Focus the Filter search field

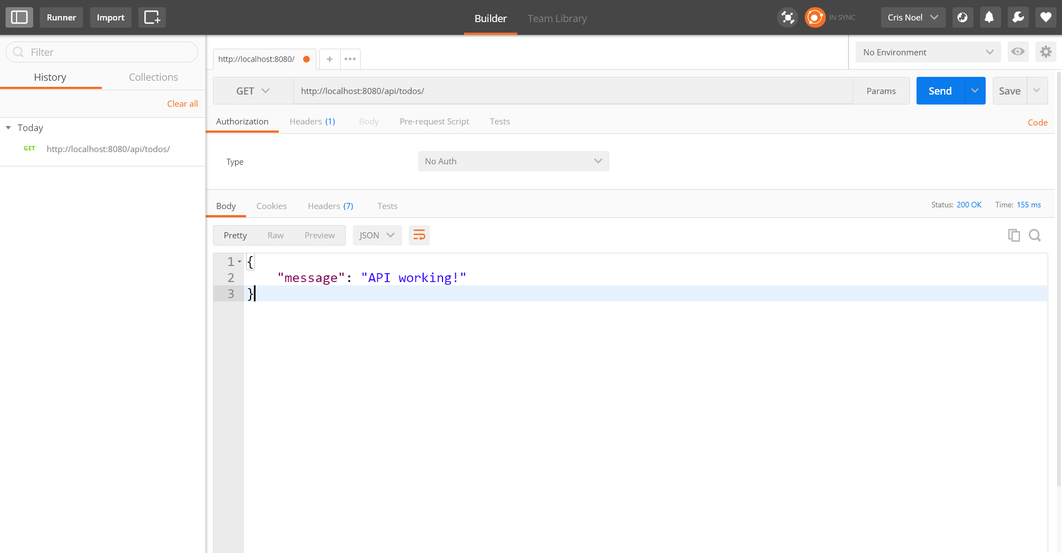(x=102, y=52)
